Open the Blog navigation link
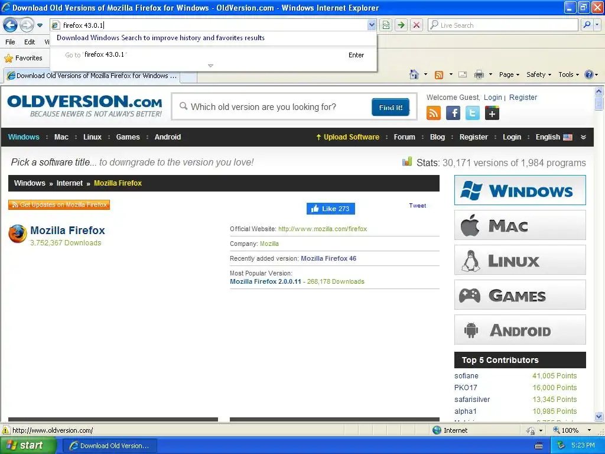 [x=437, y=137]
